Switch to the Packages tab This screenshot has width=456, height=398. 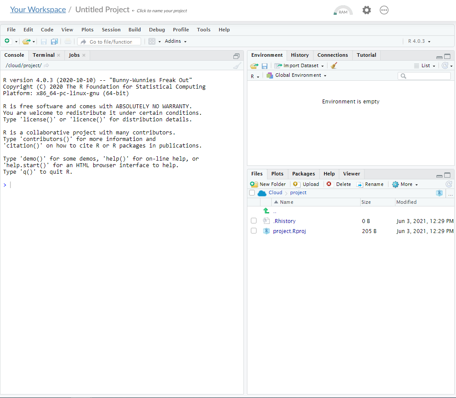303,174
